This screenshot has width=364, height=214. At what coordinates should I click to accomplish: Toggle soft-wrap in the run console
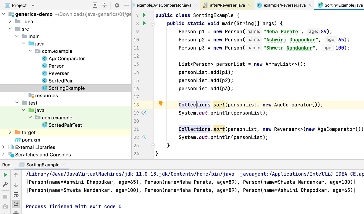coord(16,195)
